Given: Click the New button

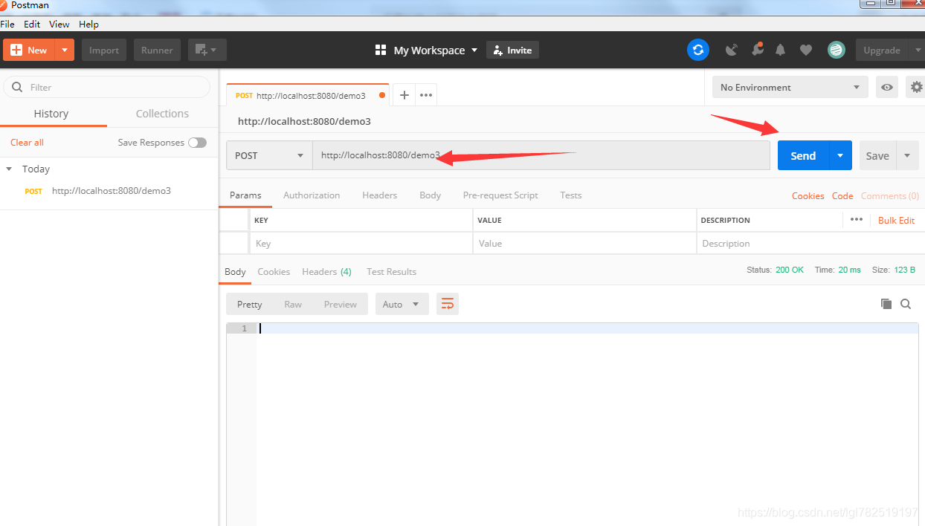Looking at the screenshot, I should tap(29, 50).
